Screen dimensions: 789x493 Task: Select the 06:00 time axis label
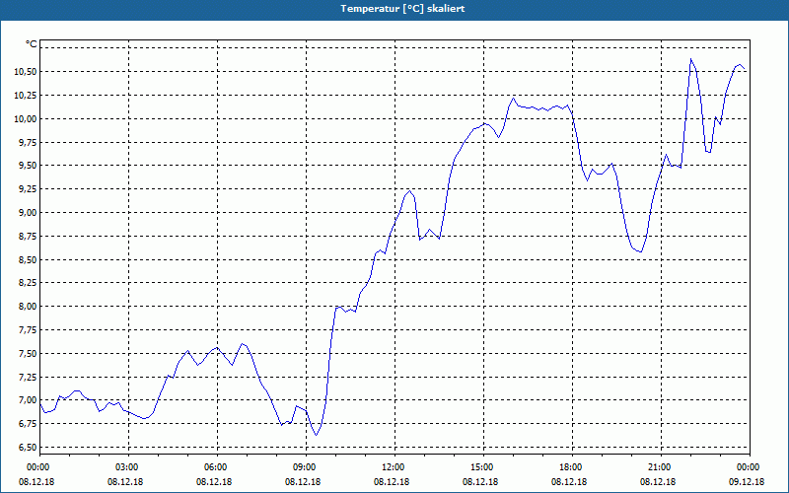tap(215, 467)
